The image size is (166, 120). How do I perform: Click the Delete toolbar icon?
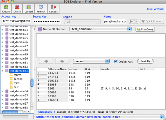[17, 9]
